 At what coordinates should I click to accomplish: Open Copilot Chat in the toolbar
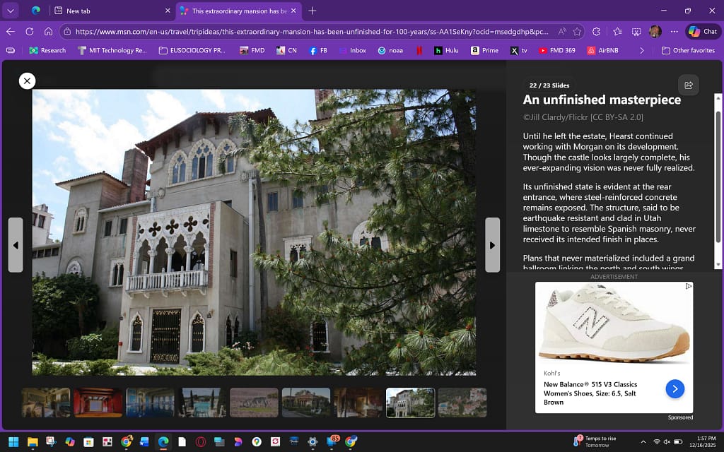click(x=703, y=32)
